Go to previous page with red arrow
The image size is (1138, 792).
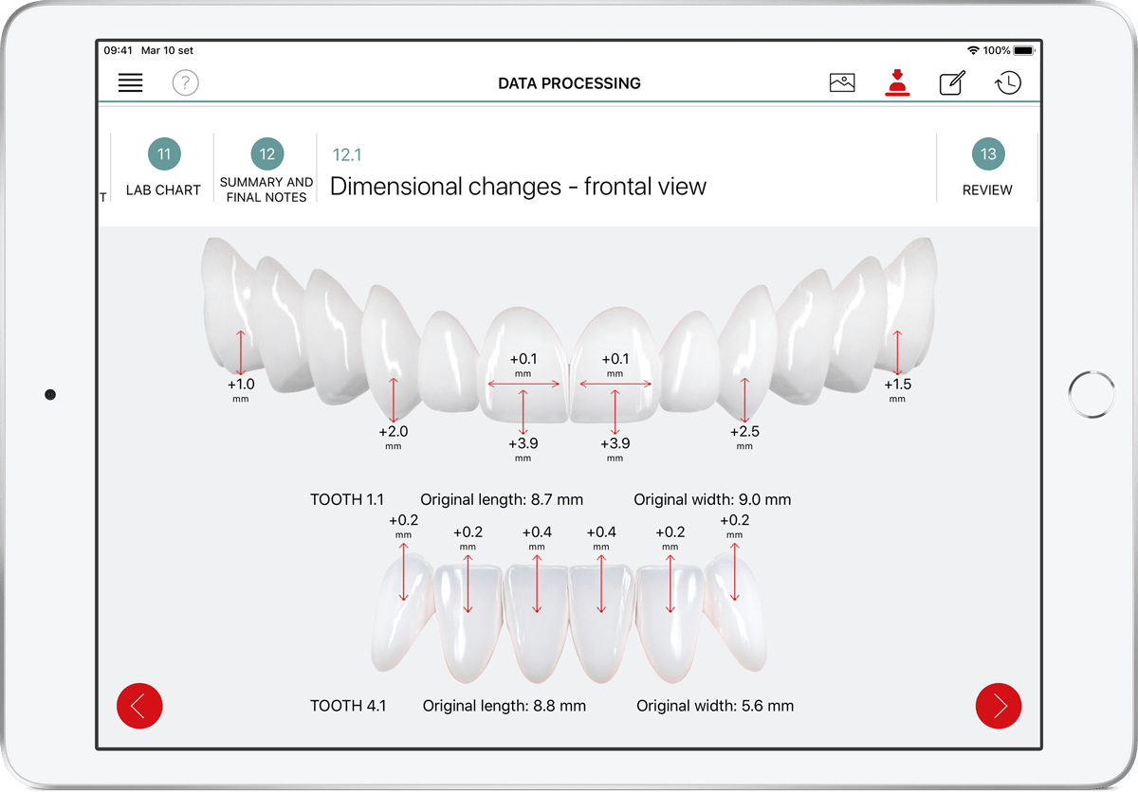click(139, 706)
